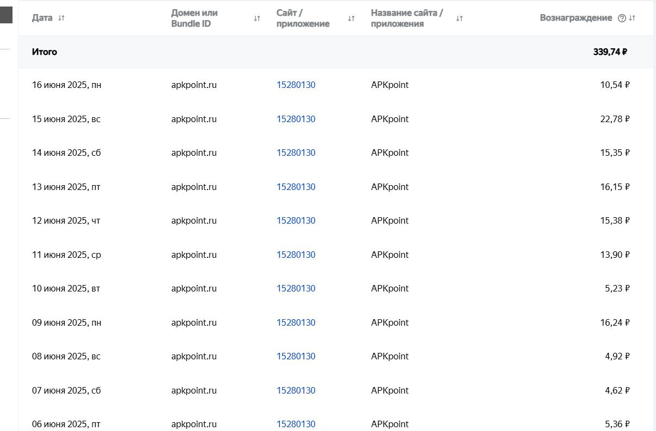Select reward value 16,15 ₽
The width and height of the screenshot is (656, 431).
point(615,187)
